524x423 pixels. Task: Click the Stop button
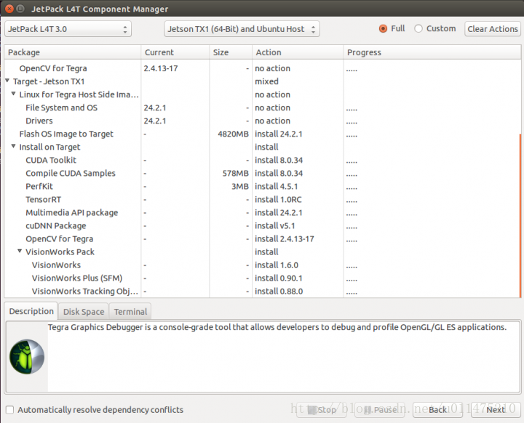tap(322, 410)
